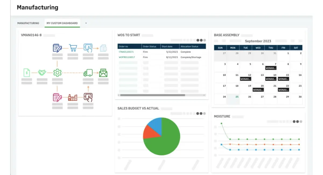The height and width of the screenshot is (175, 323).
Task: Switch to the Manufacturing tab
Action: click(28, 23)
